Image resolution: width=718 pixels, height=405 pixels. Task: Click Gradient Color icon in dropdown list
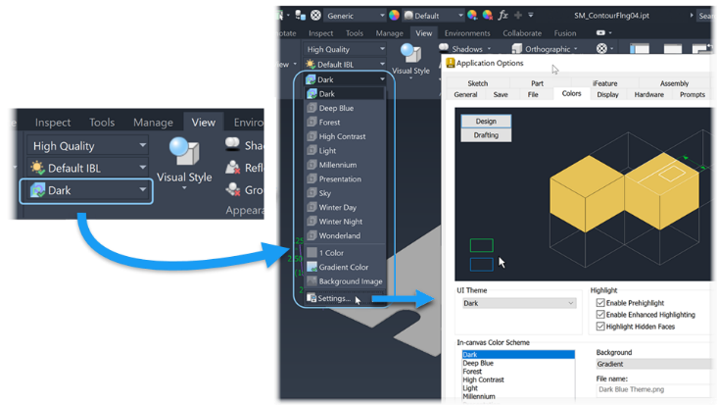coord(311,267)
